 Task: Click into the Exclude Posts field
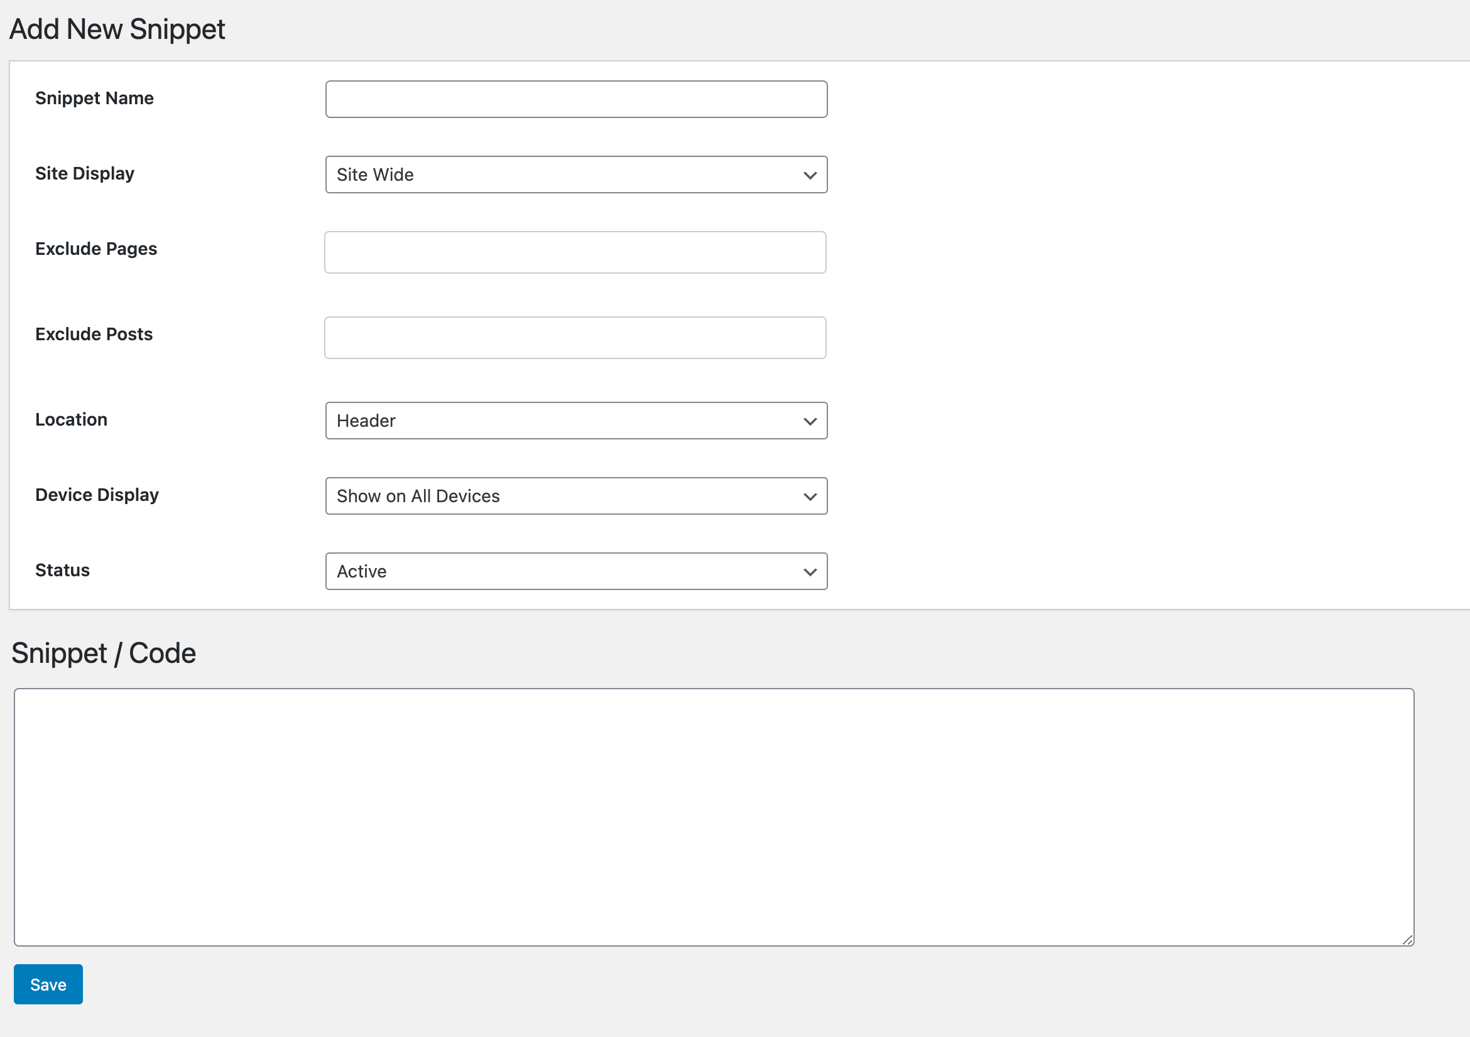574,338
